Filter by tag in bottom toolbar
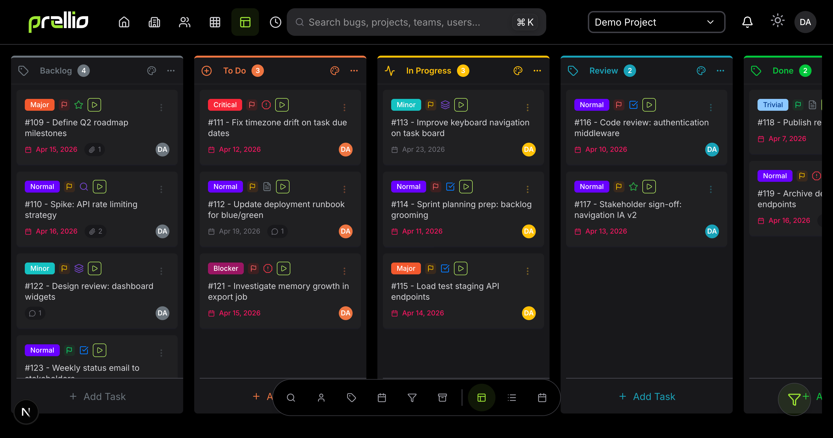The height and width of the screenshot is (438, 833). 351,398
